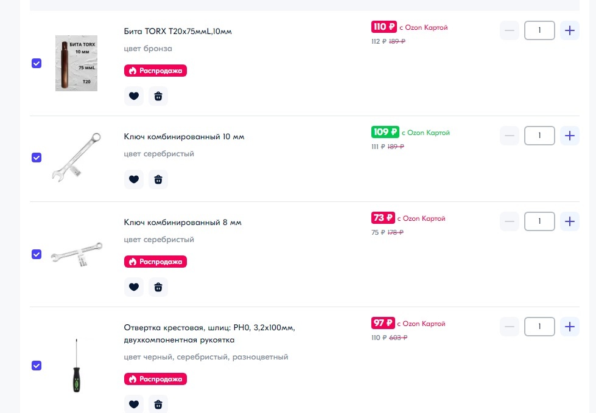Delete the PH0 screwdriver from cart
596x413 pixels.
(x=158, y=404)
